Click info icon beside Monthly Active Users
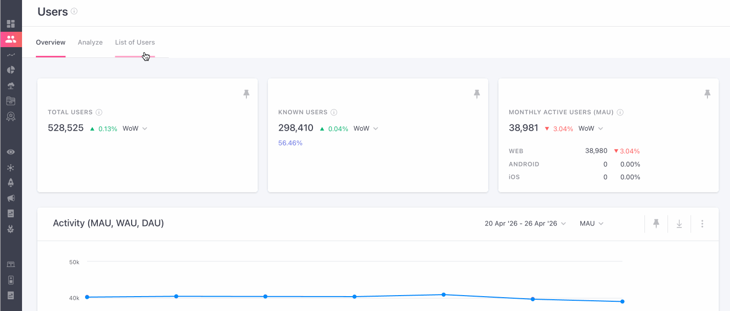The width and height of the screenshot is (730, 311). (620, 112)
